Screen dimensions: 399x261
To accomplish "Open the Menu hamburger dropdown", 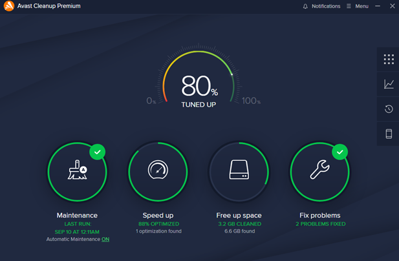I will (358, 6).
